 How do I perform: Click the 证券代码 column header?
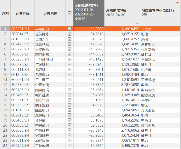point(22,13)
